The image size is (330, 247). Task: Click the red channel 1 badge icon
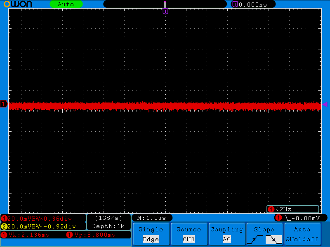pos(4,219)
